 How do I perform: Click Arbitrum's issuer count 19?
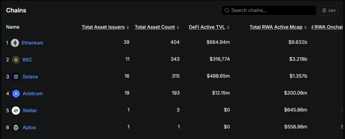coord(127,93)
